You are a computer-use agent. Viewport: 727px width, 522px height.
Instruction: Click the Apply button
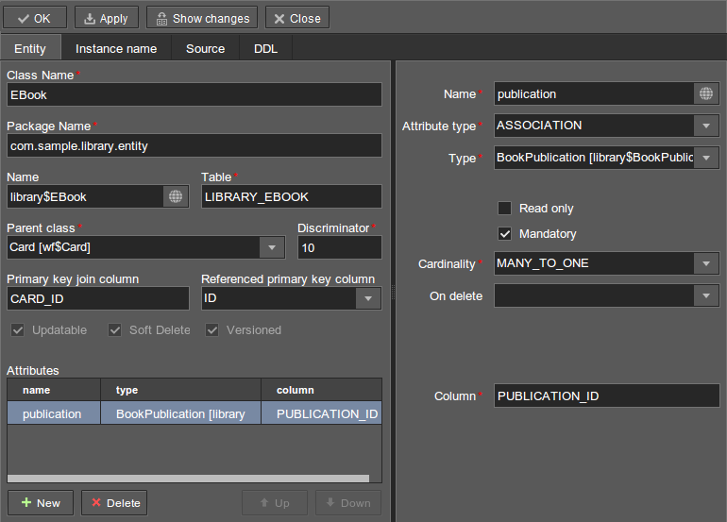click(x=106, y=18)
